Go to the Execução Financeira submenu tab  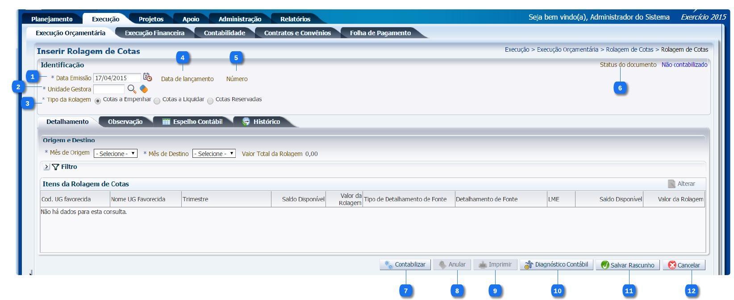[x=154, y=33]
